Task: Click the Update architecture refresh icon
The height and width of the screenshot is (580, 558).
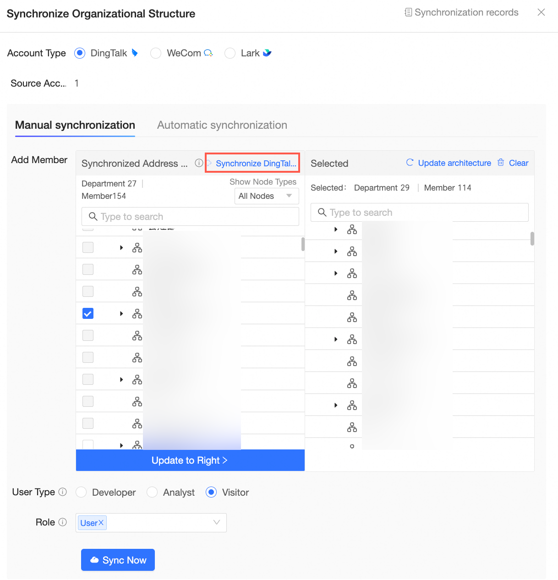Action: (410, 163)
